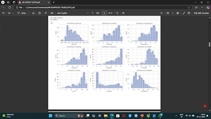Expand the highlight color dropdown arrow
211x119 pixels.
click(x=13, y=13)
